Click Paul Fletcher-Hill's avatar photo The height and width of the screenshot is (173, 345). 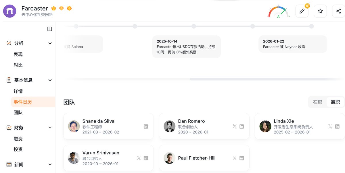(x=170, y=158)
